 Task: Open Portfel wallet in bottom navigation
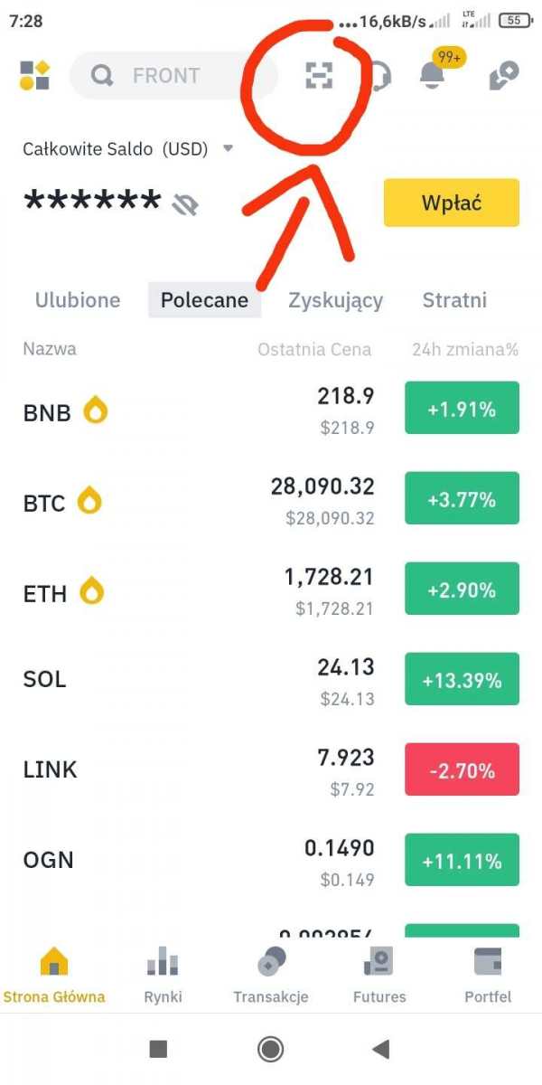click(488, 975)
